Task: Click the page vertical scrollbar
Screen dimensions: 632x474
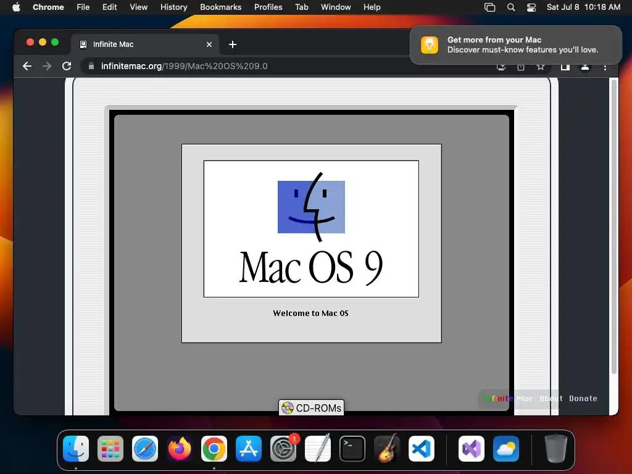Action: pyautogui.click(x=614, y=226)
